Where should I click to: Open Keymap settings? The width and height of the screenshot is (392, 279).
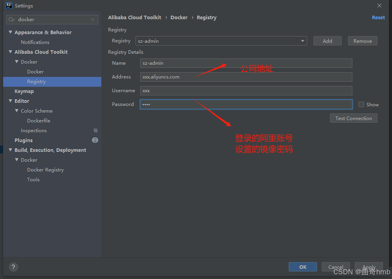click(x=24, y=91)
